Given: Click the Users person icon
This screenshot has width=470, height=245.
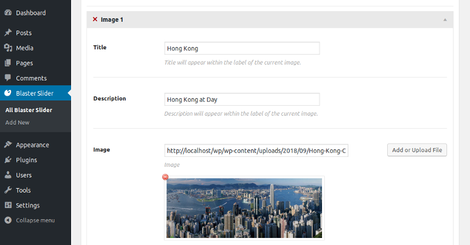Looking at the screenshot, I should pos(8,175).
